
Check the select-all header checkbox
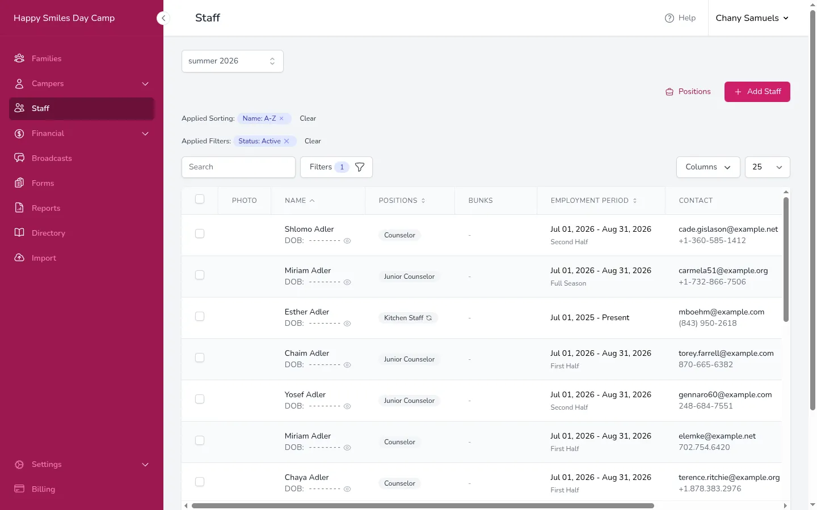[x=200, y=199]
